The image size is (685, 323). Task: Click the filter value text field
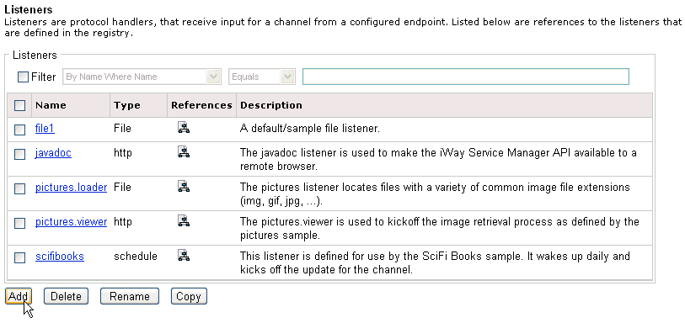click(466, 77)
